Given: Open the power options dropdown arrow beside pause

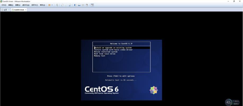Looking at the screenshot, I should click(x=52, y=5).
